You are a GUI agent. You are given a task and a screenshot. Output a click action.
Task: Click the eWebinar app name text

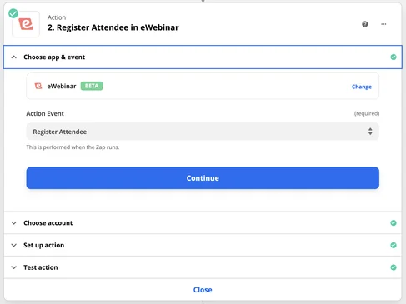coord(62,86)
